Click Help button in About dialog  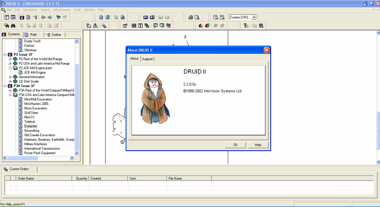coord(258,145)
